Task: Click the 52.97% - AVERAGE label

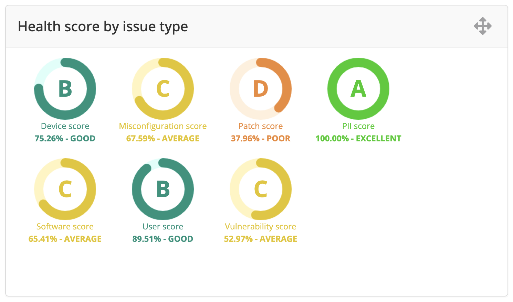Action: pyautogui.click(x=261, y=239)
